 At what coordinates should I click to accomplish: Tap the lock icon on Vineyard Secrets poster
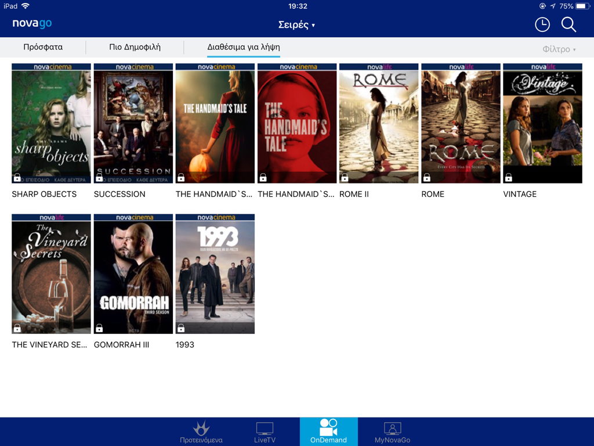pos(17,328)
